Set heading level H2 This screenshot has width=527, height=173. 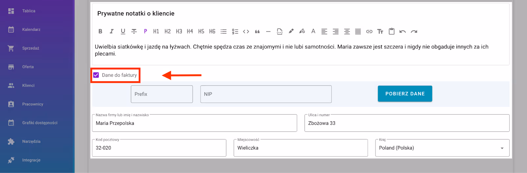168,32
